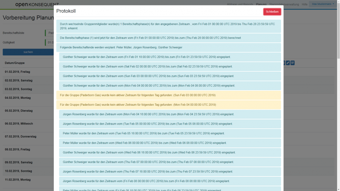The image size is (340, 191).
Task: Close the Protokoll dialog with Schließen
Action: pos(272,12)
